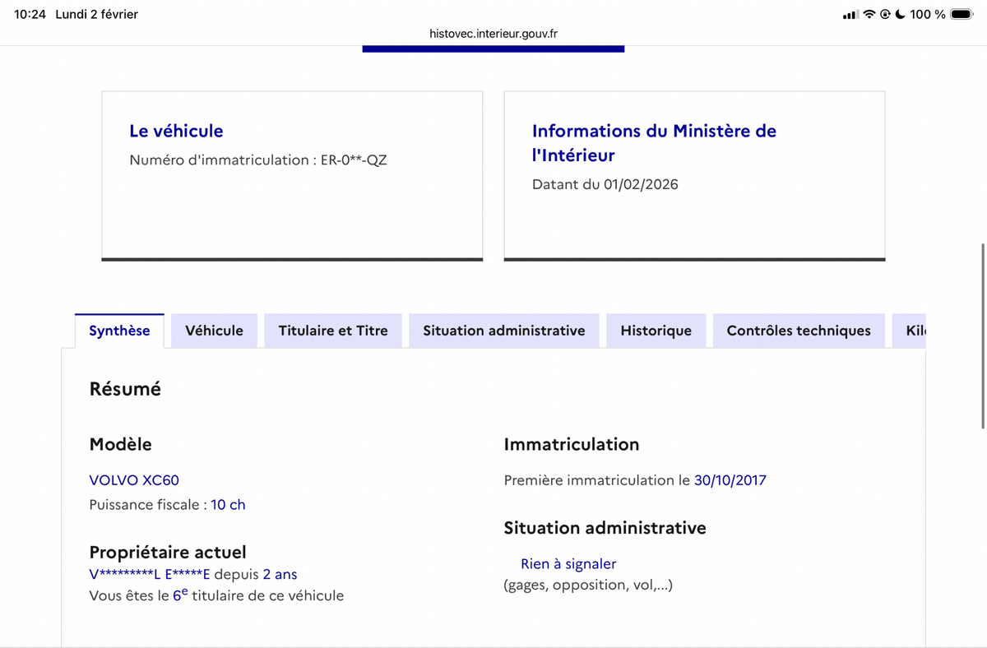Tap the battery icon in status bar
987x648 pixels.
(x=962, y=14)
